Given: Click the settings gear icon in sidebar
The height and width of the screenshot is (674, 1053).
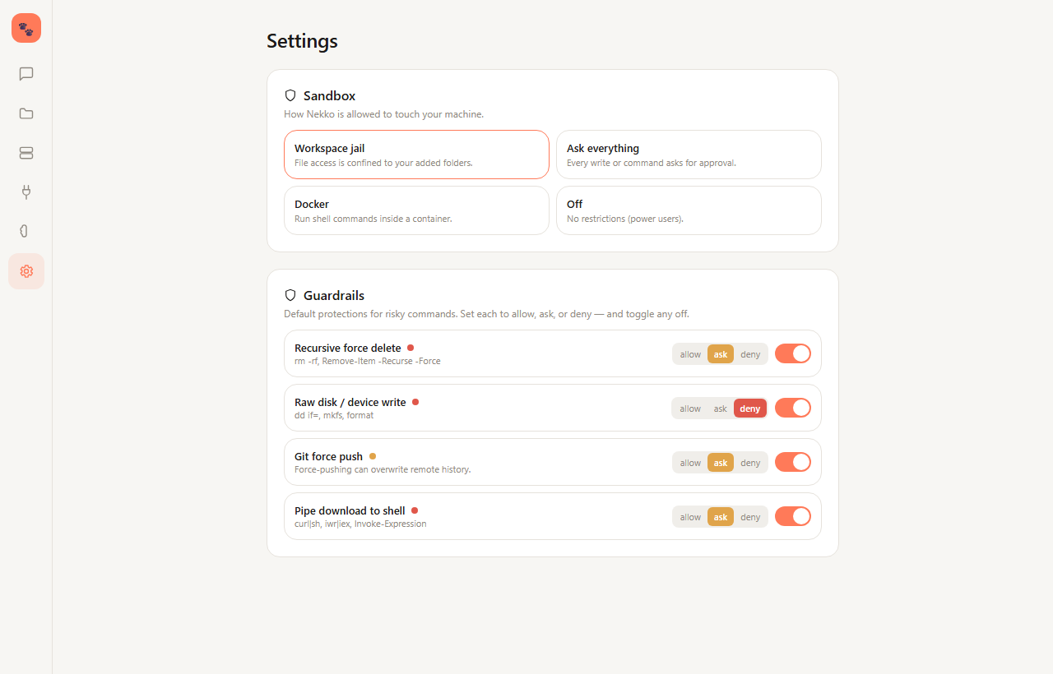Looking at the screenshot, I should point(26,271).
